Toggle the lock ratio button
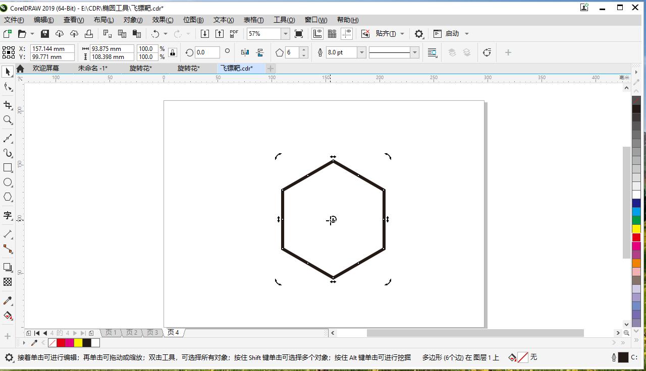Screen dimensions: 646x371 [x=172, y=52]
